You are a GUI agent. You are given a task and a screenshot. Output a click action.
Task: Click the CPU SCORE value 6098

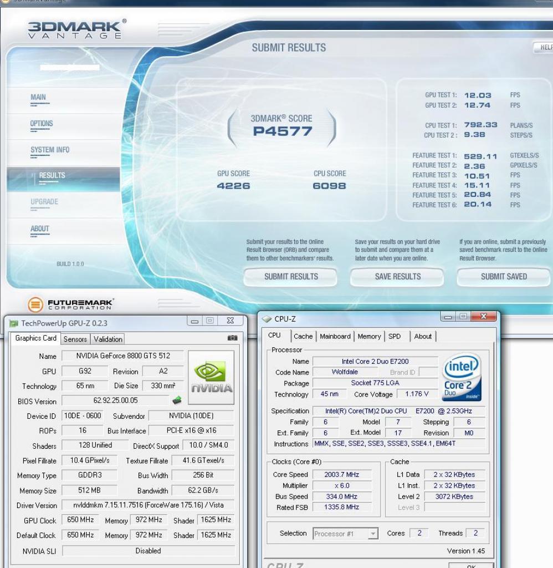point(329,186)
